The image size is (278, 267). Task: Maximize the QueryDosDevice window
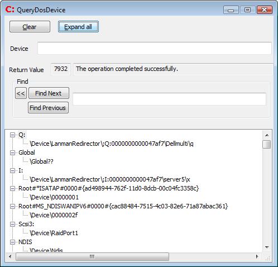click(247, 9)
